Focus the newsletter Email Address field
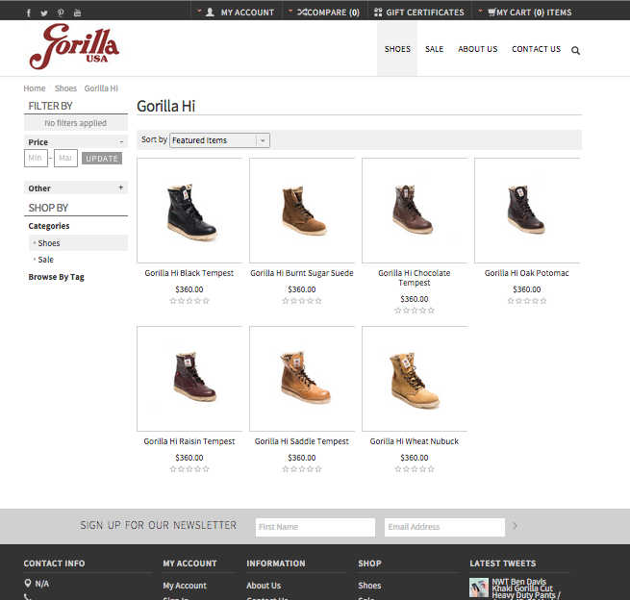 [444, 527]
